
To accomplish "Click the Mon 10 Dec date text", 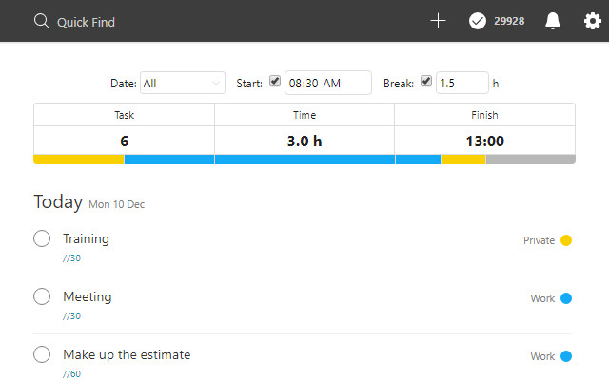I will pyautogui.click(x=116, y=204).
